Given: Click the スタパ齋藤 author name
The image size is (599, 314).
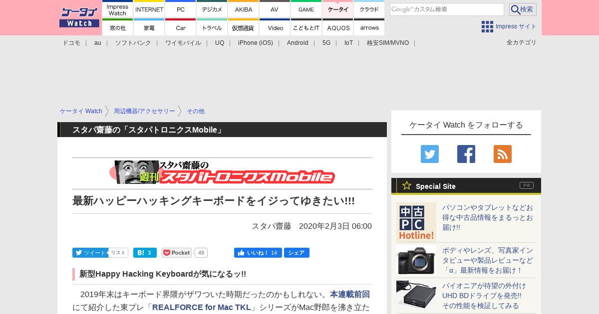Looking at the screenshot, I should pyautogui.click(x=272, y=226).
